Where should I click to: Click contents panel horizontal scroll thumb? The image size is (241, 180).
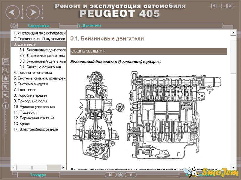[32, 167]
